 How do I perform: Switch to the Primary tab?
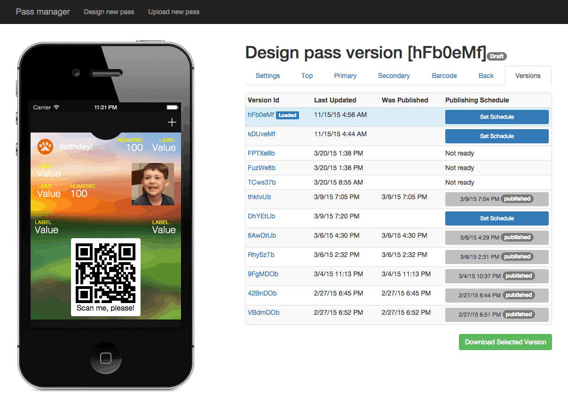[346, 76]
